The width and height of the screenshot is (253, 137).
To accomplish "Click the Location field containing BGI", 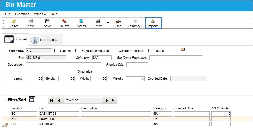I will 39,51.
